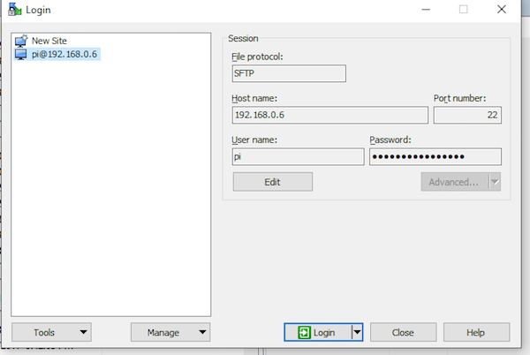The image size is (530, 355).
Task: Click the Password field
Action: click(435, 156)
